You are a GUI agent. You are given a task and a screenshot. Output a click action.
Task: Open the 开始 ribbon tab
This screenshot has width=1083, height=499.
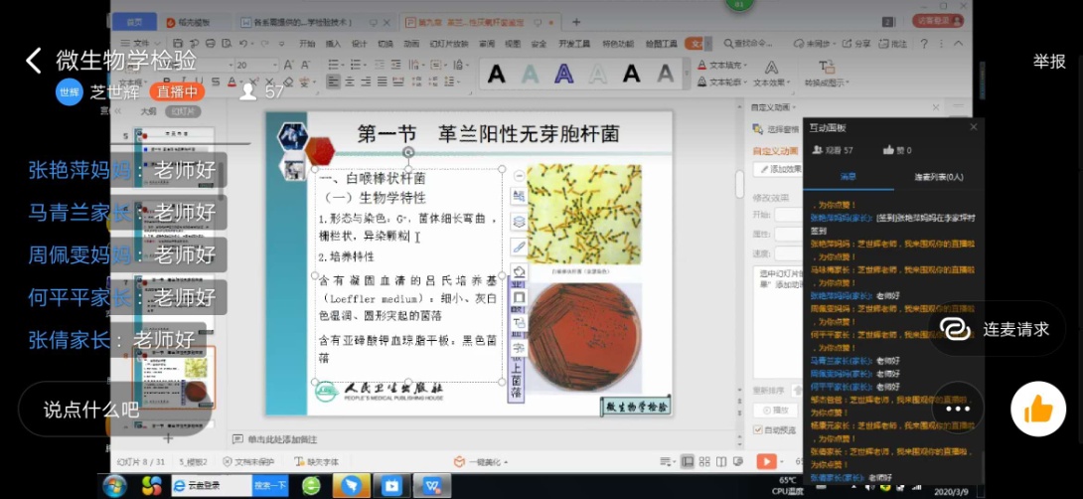(x=307, y=43)
